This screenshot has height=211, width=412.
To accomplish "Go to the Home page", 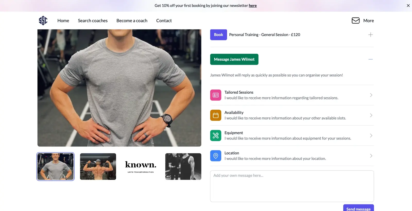I will click(x=63, y=21).
